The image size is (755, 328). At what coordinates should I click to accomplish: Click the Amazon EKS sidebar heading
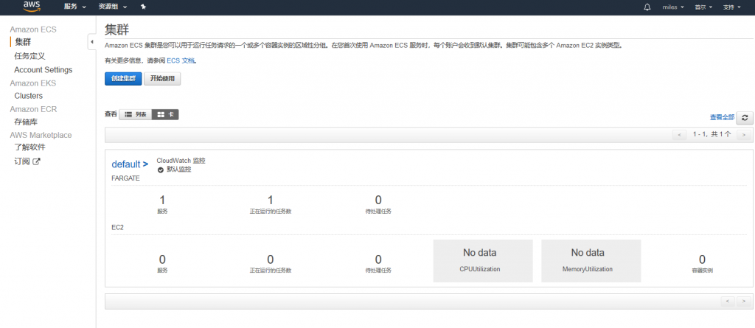point(32,83)
